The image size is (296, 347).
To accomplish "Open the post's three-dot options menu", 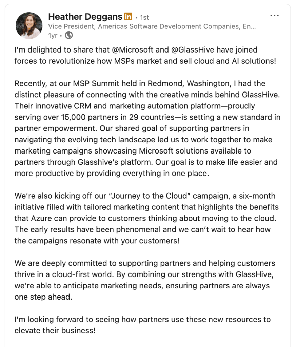I will coord(274,16).
